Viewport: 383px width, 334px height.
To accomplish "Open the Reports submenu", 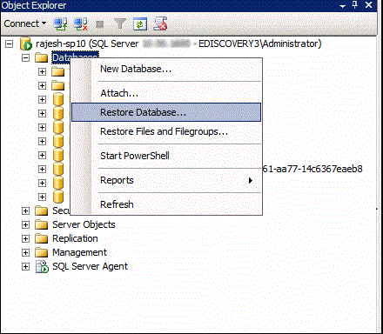I will pos(166,180).
